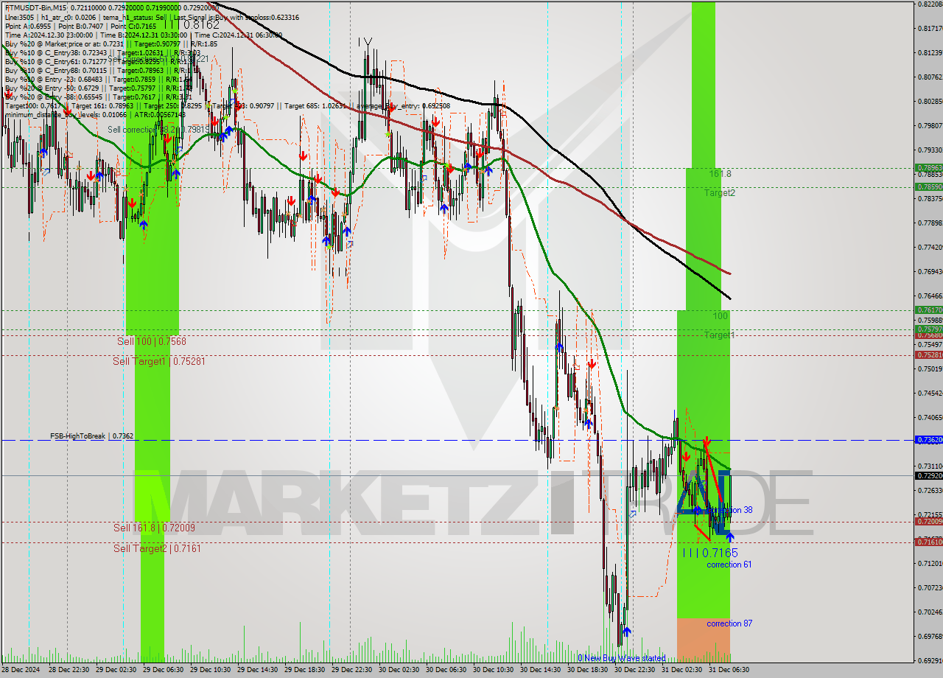Click the '29 Dec 06:30' time axis label
Viewport: 943px width, 678px height.
pyautogui.click(x=164, y=670)
